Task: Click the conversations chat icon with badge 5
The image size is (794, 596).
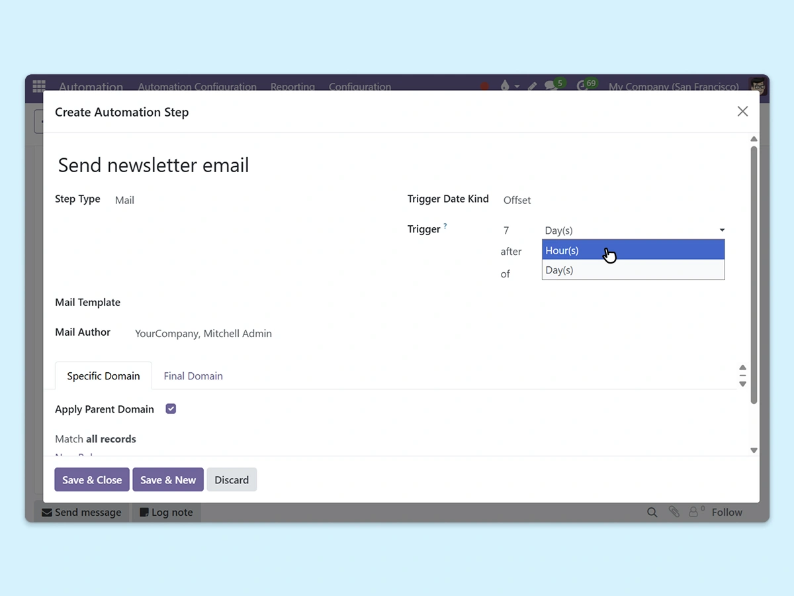Action: (x=551, y=86)
